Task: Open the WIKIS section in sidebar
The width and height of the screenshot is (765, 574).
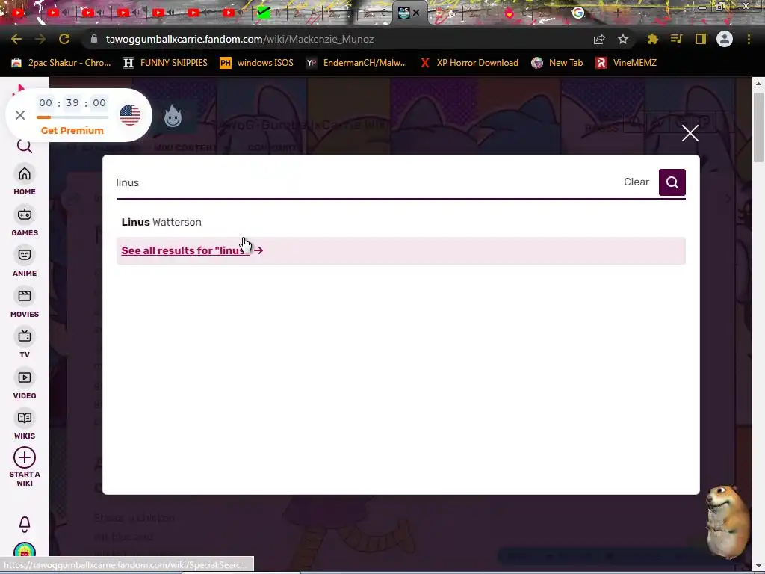Action: 25,425
